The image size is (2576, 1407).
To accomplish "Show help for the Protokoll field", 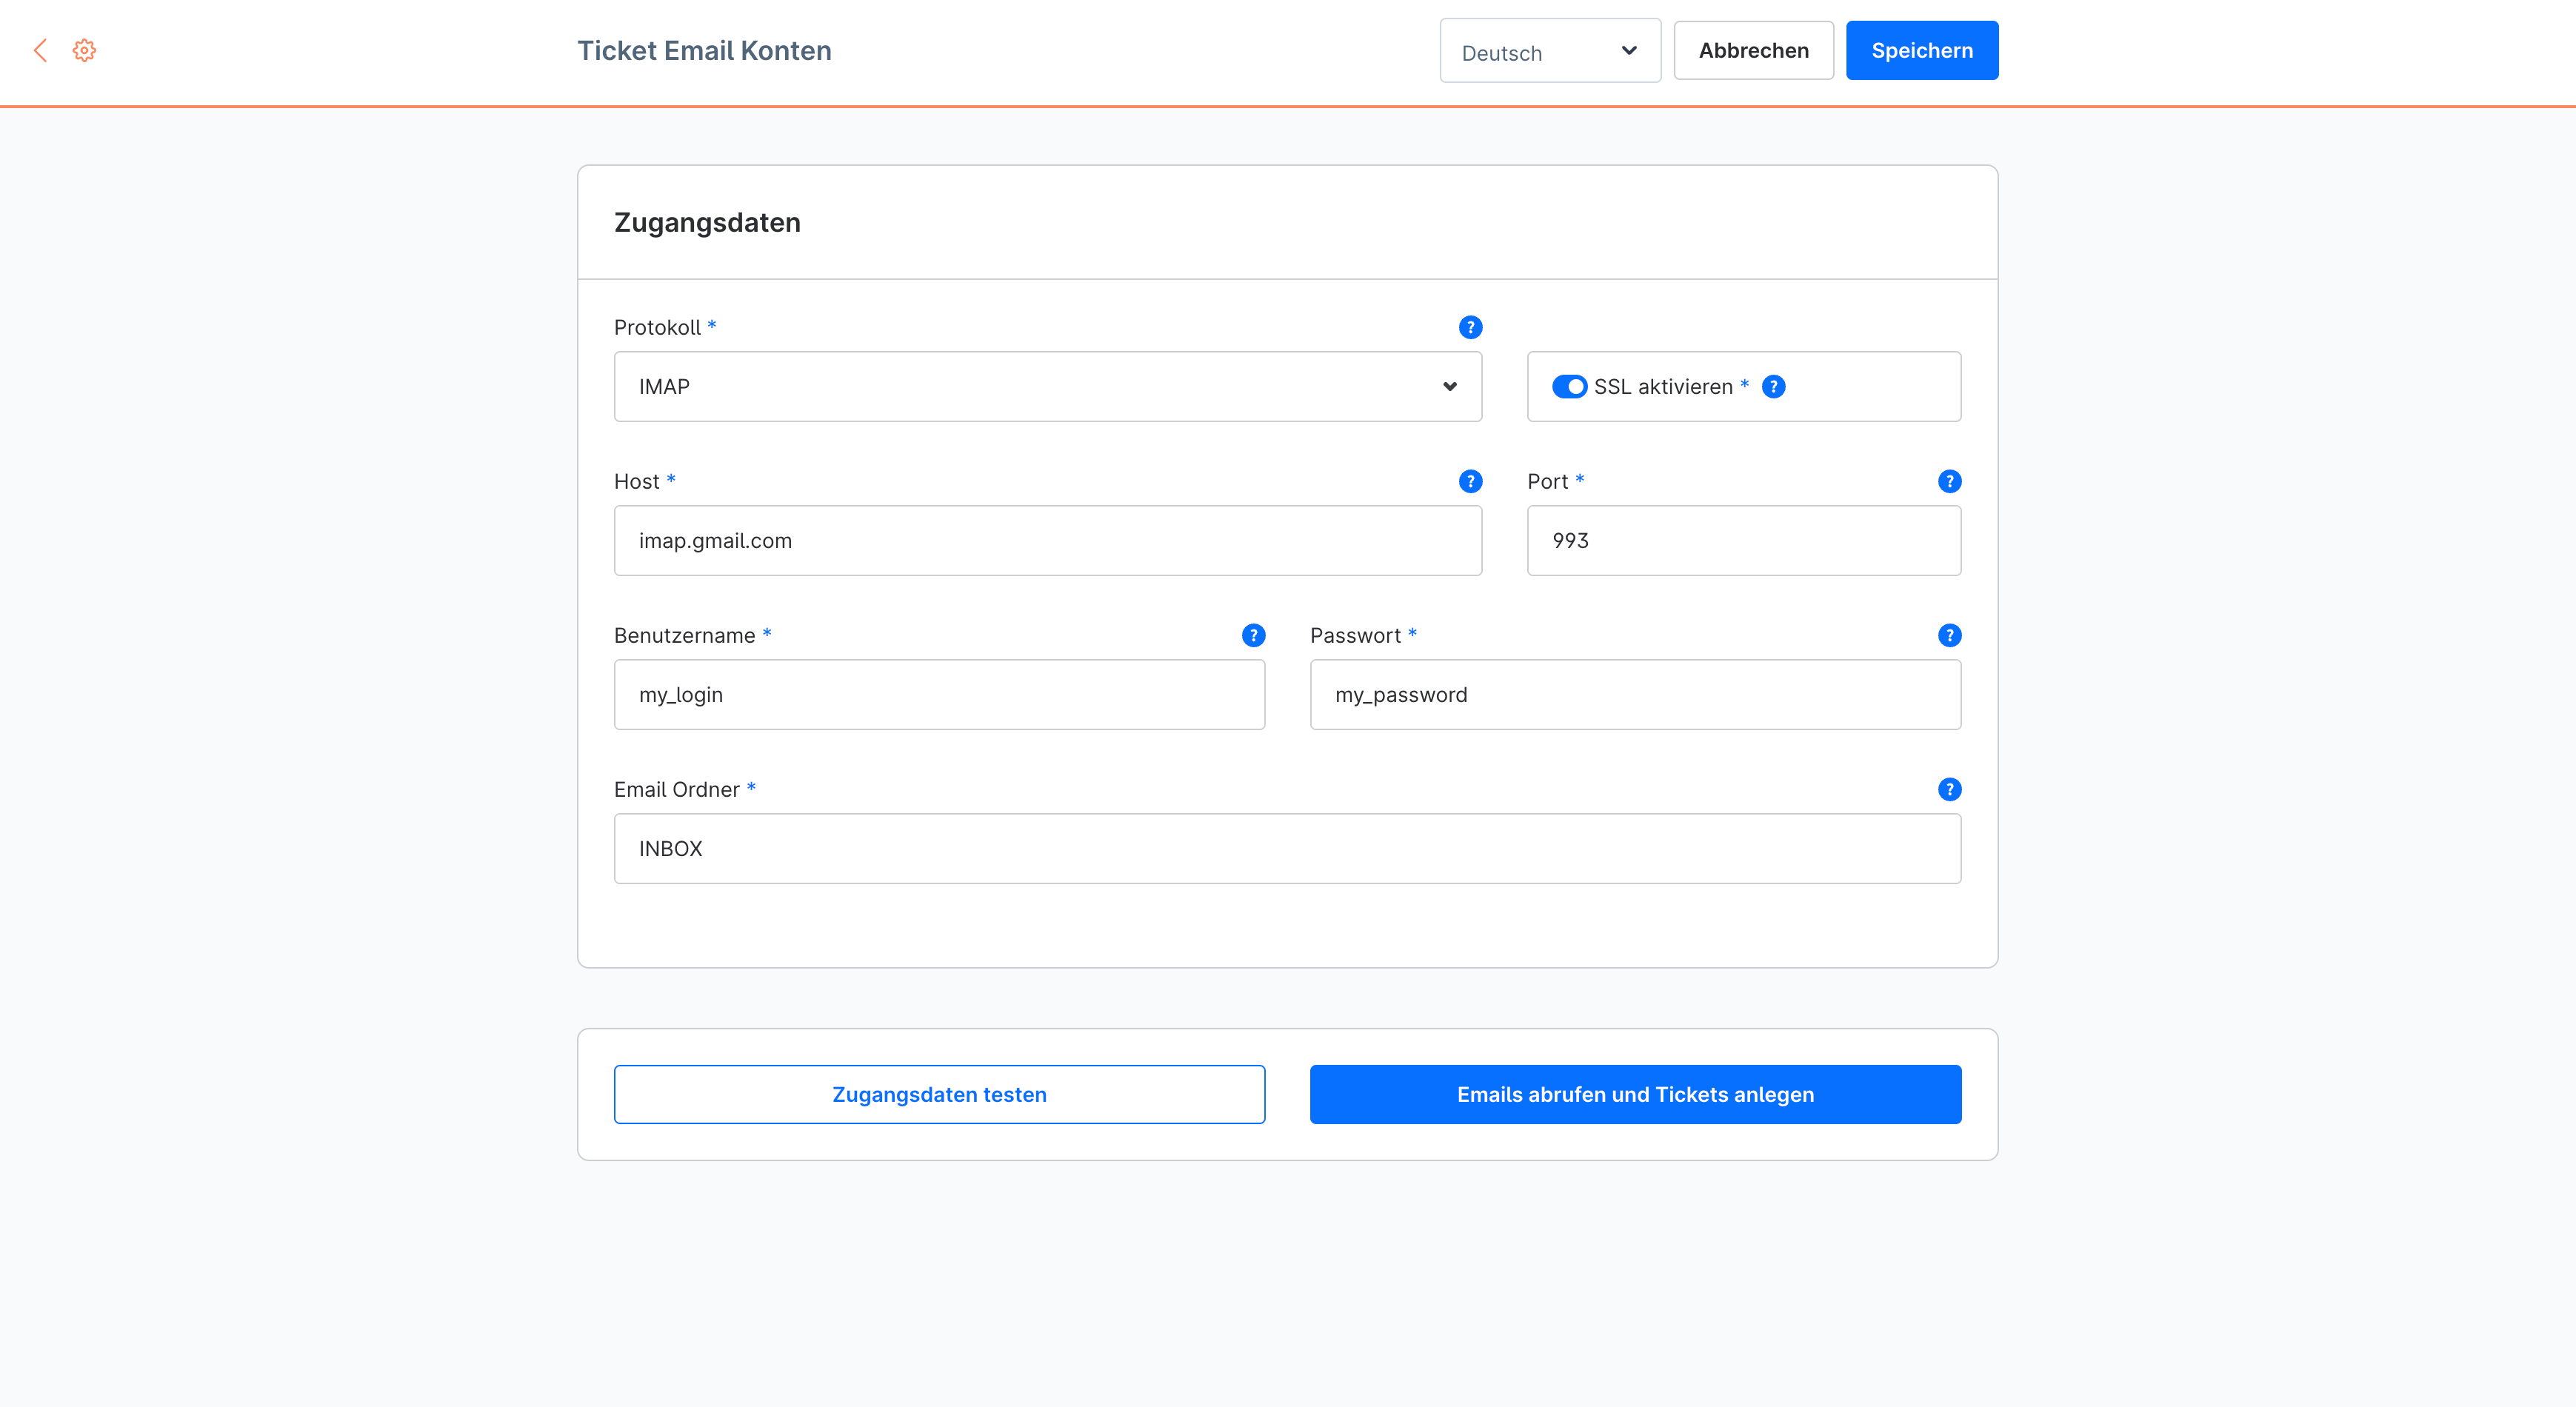I will click(x=1470, y=328).
